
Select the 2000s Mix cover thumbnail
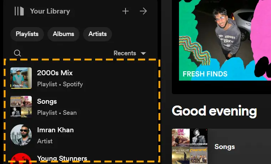click(x=21, y=78)
